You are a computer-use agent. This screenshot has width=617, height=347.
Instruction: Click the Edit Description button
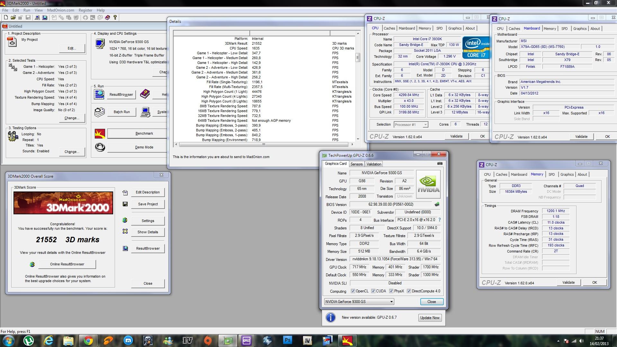(x=148, y=192)
